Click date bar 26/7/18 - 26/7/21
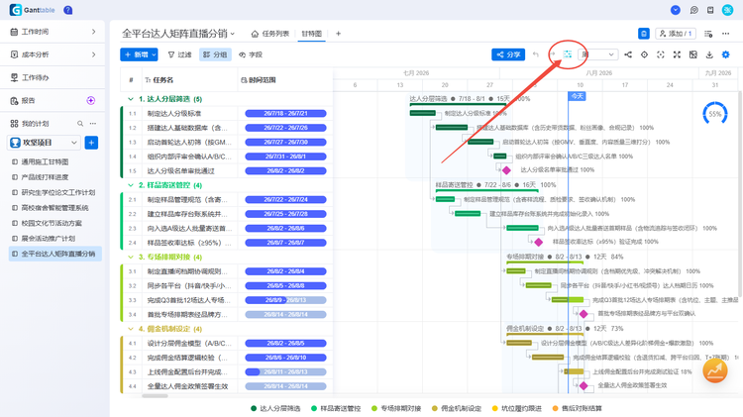 [285, 113]
